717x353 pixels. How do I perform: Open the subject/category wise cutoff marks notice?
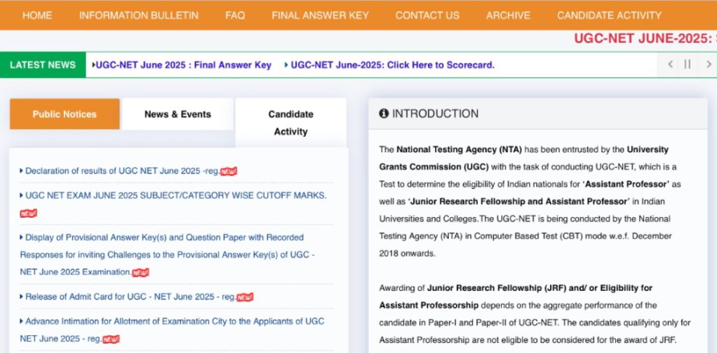tap(176, 195)
